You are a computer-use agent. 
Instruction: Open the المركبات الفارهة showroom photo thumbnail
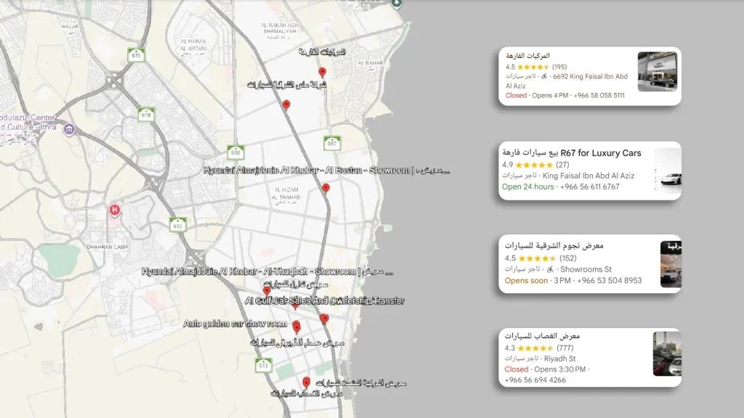[x=657, y=72]
